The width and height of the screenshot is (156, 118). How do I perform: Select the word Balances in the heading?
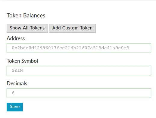(x=34, y=16)
